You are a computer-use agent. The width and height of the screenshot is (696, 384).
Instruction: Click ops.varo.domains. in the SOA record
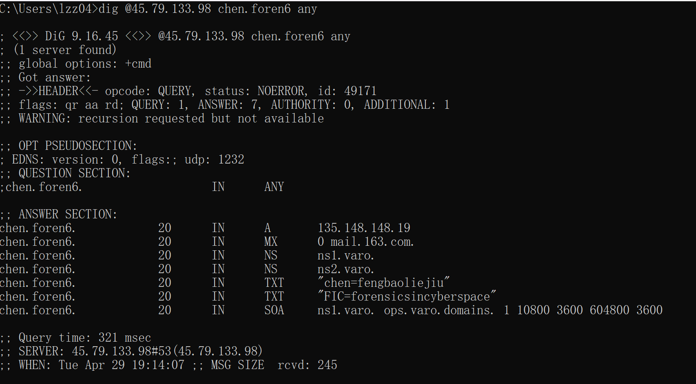tap(439, 310)
